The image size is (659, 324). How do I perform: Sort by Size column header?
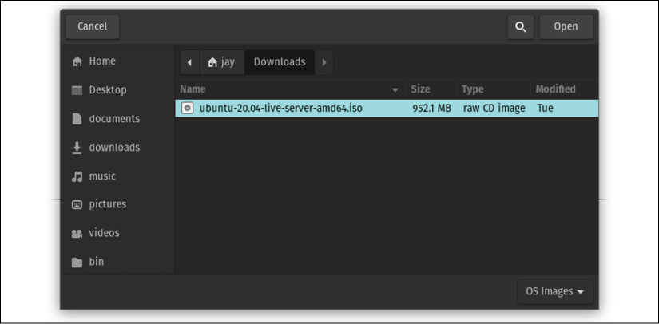431,89
